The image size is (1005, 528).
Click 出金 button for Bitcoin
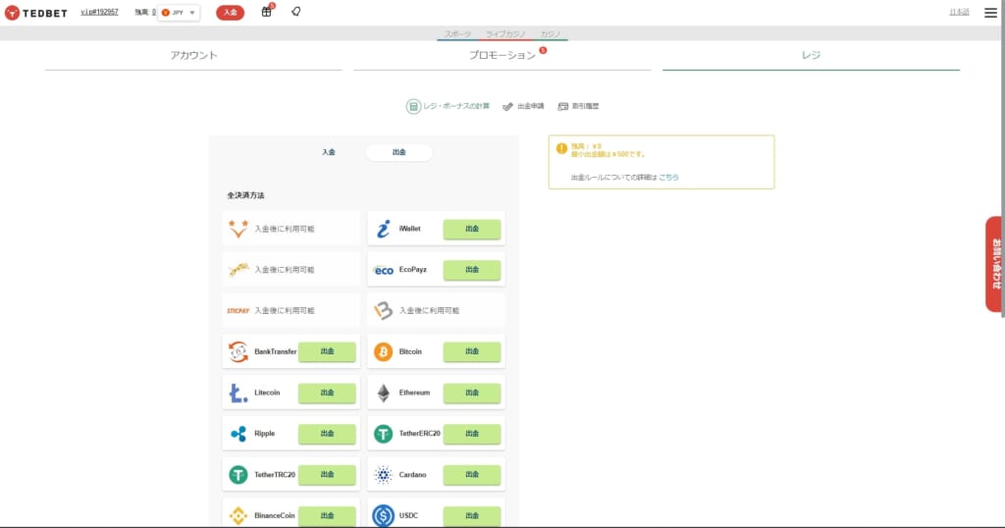click(472, 351)
